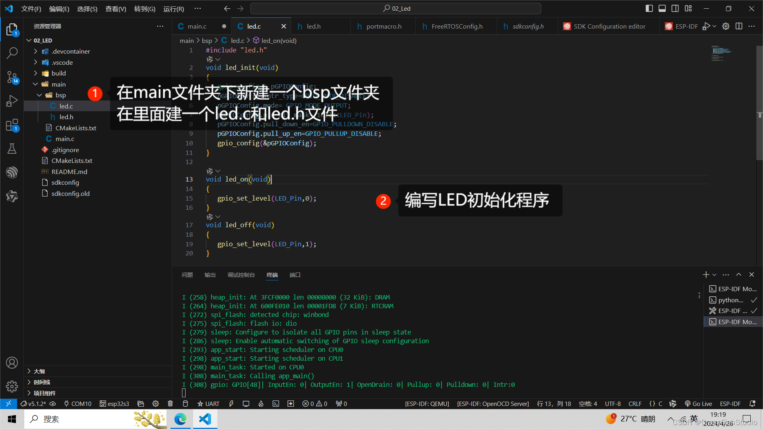Toggle secondary sidebar layout button
Viewport: 763px width, 429px height.
(x=675, y=8)
